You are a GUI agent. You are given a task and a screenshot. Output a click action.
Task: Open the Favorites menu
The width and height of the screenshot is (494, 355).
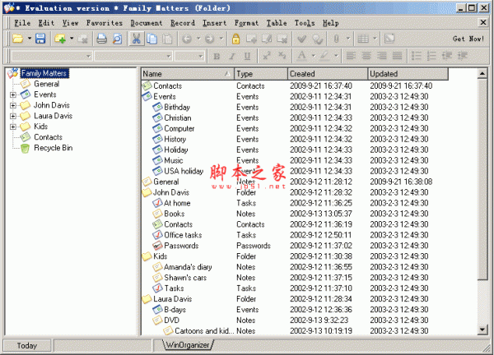tap(105, 23)
